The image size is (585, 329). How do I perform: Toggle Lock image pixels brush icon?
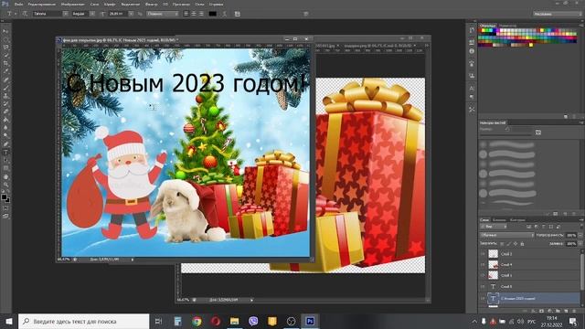point(508,244)
